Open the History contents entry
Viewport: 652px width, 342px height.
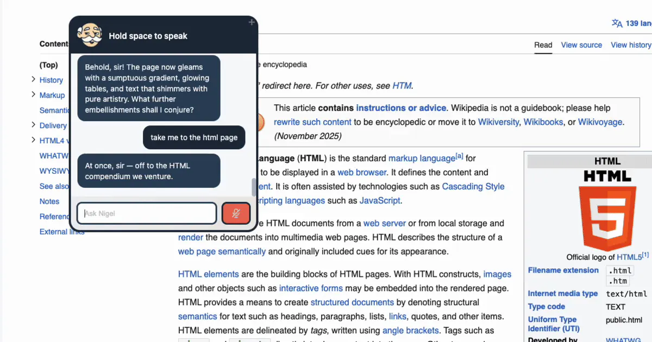point(51,80)
